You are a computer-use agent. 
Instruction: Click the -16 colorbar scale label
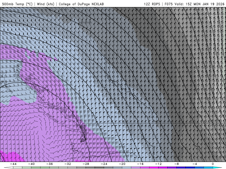(x=140, y=164)
